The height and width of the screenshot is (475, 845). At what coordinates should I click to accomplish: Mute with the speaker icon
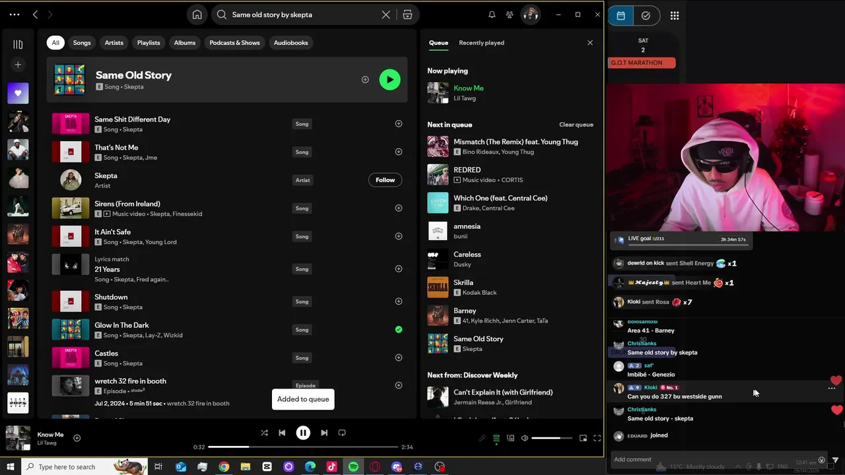coord(524,438)
